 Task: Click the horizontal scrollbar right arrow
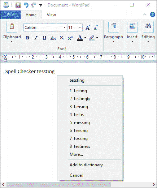(153, 184)
